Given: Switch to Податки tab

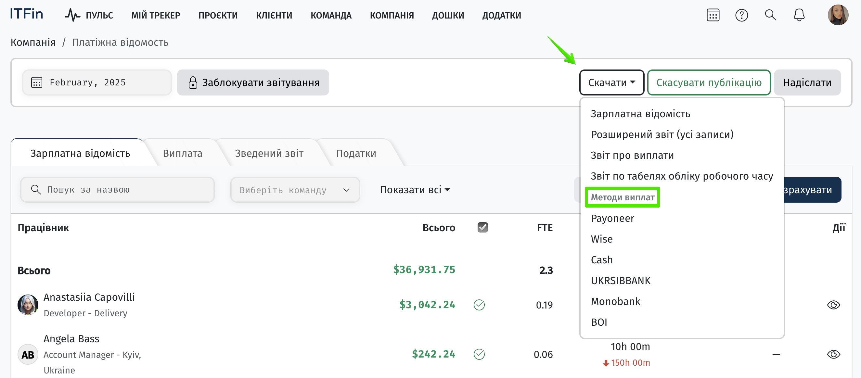Looking at the screenshot, I should [356, 153].
